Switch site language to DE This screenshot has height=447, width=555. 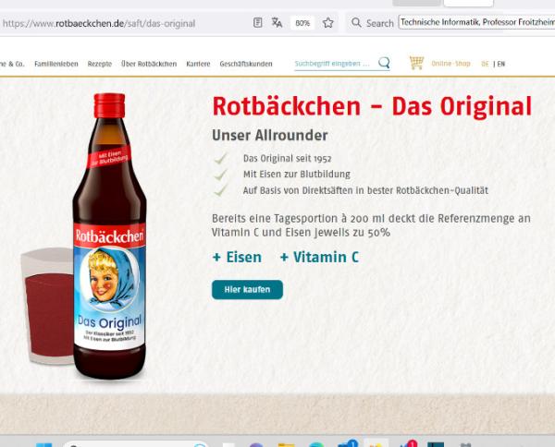485,64
